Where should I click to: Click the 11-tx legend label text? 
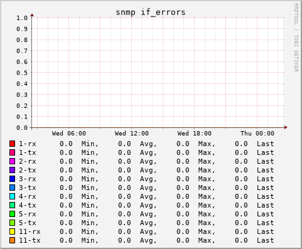[30, 240]
